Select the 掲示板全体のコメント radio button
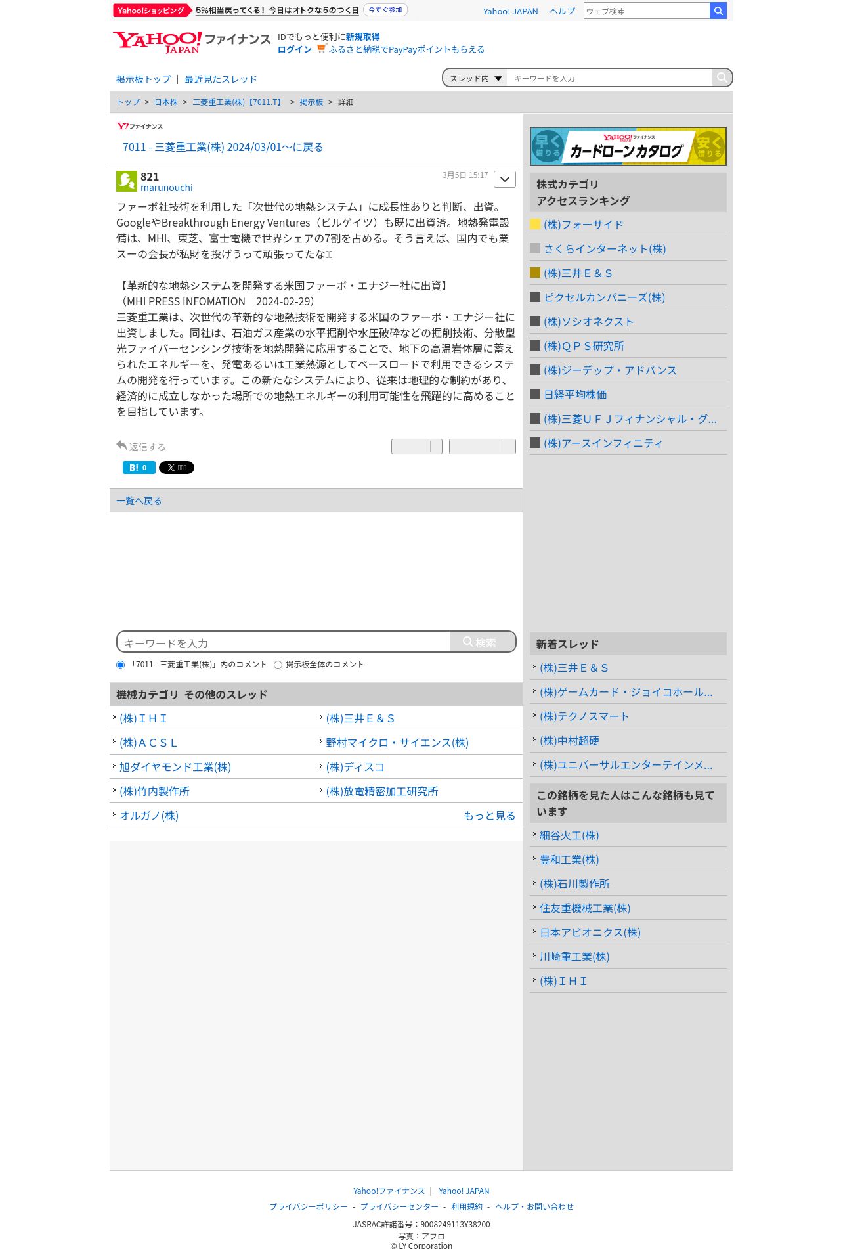 pos(278,665)
